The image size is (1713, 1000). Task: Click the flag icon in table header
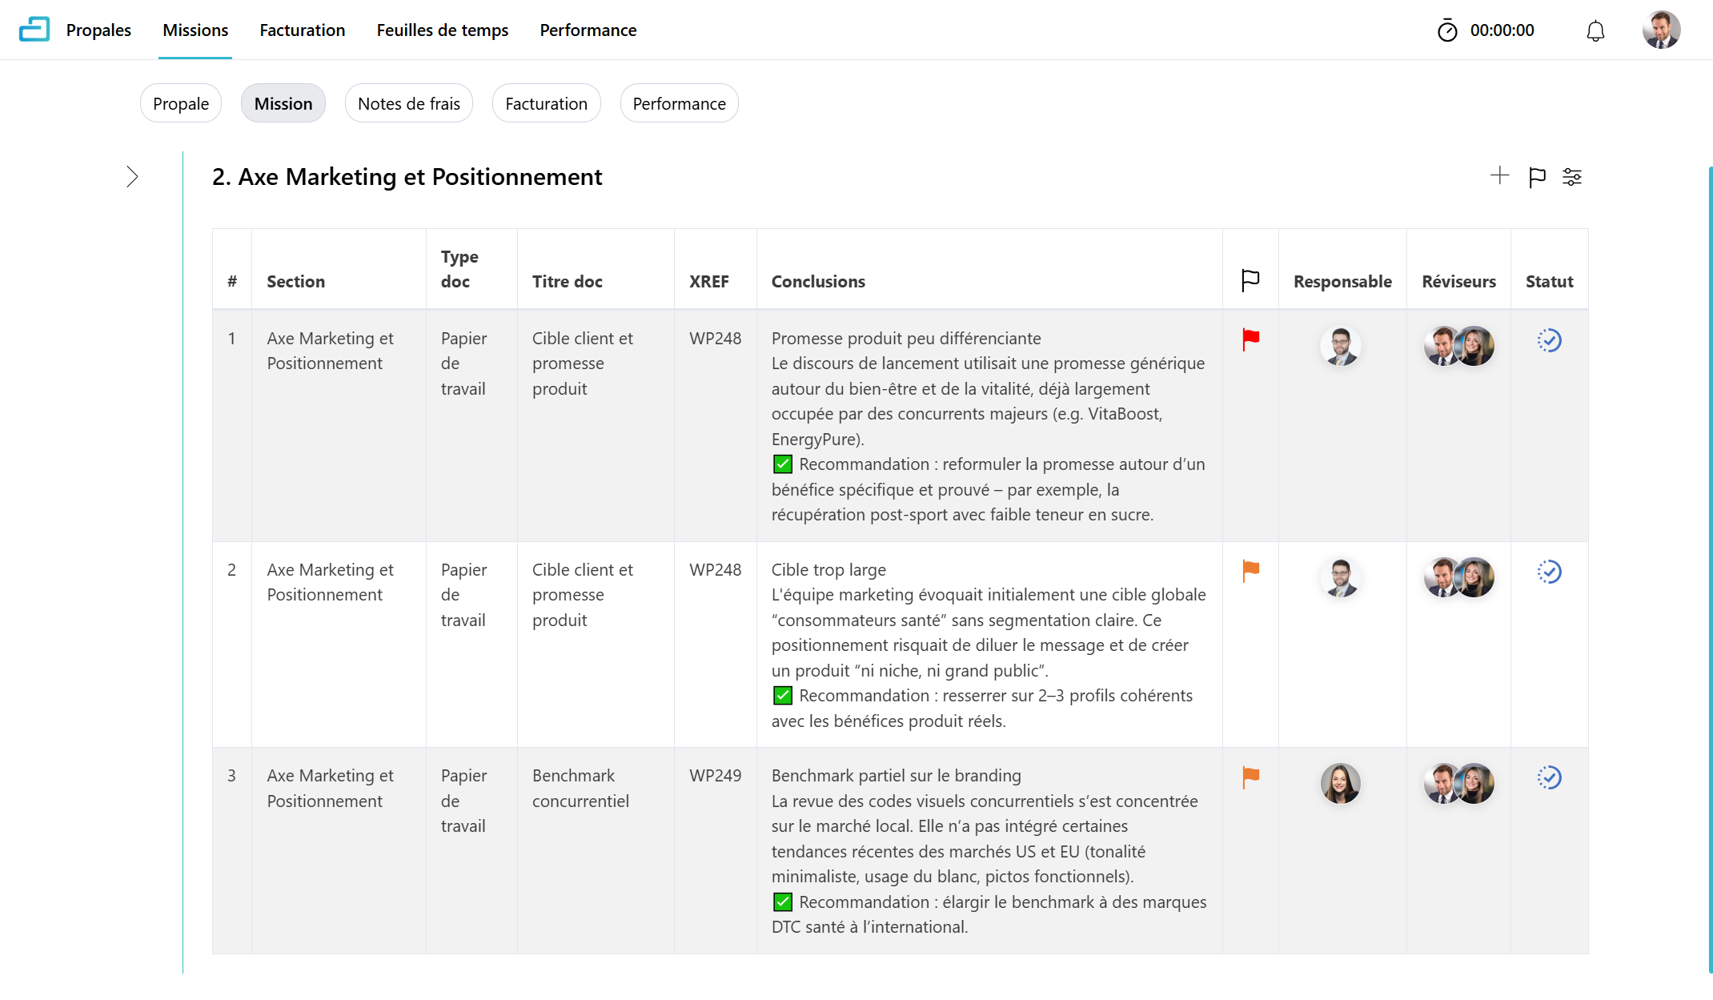click(x=1250, y=280)
